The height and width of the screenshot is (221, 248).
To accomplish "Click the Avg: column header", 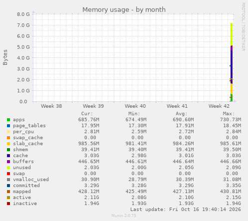I will 182,114.
